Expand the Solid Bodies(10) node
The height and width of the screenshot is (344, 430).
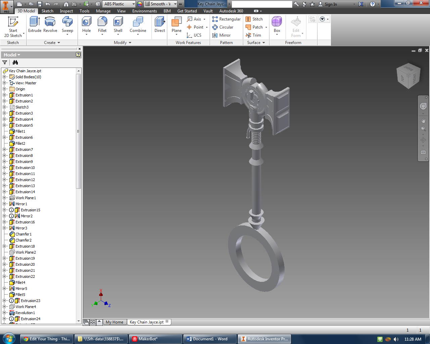[4, 77]
